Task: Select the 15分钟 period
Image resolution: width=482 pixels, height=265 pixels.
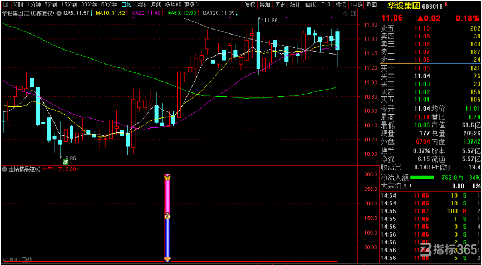Action: tap(69, 4)
